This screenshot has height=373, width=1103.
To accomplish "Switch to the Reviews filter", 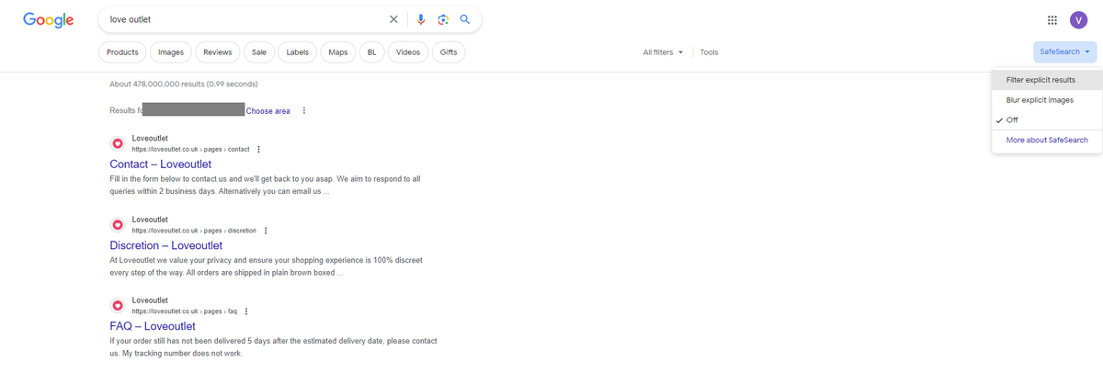I will (x=218, y=52).
